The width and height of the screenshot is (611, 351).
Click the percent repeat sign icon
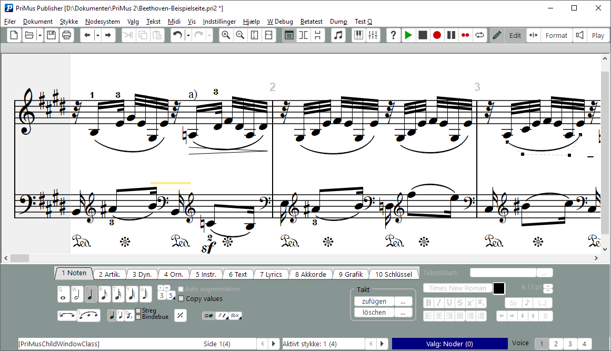[x=180, y=315]
